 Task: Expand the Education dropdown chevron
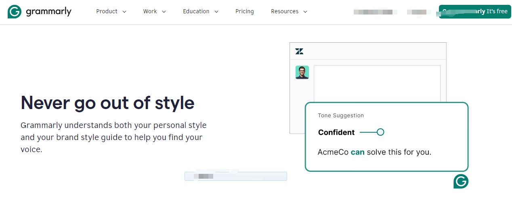[x=216, y=12]
